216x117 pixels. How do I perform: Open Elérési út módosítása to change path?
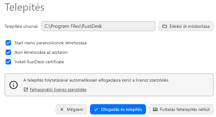[186, 26]
